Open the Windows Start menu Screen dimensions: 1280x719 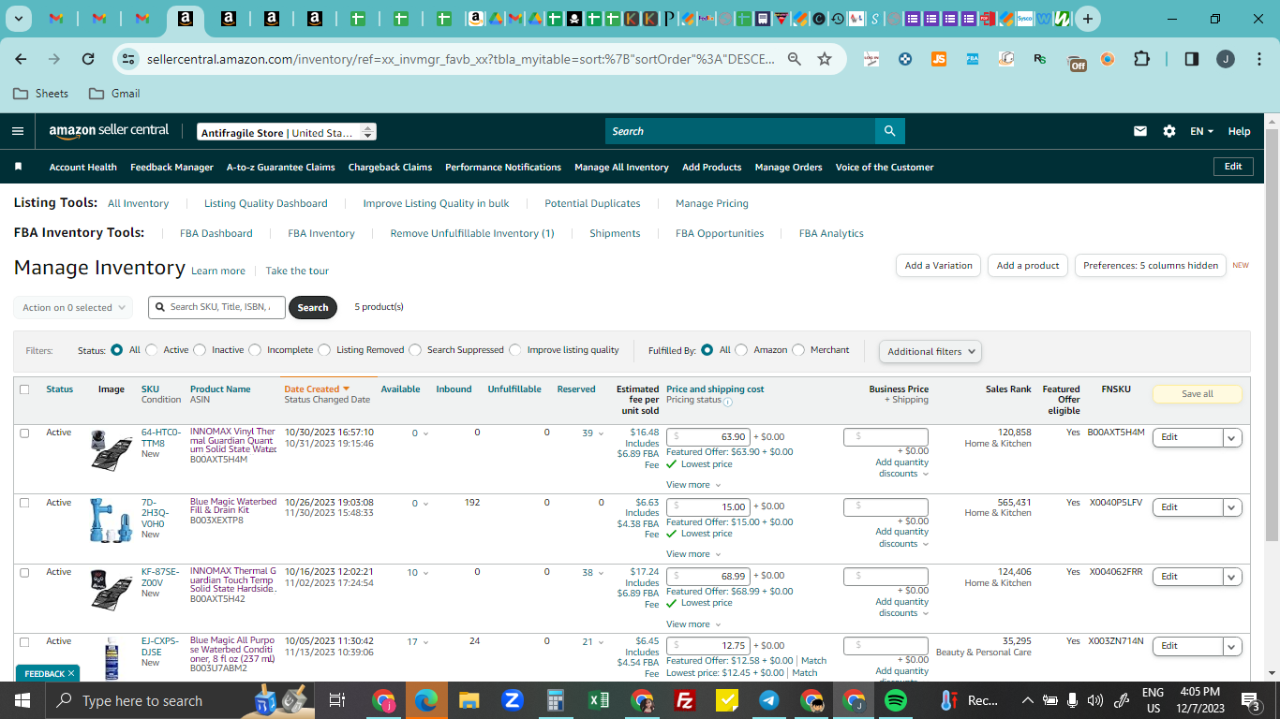(x=22, y=700)
